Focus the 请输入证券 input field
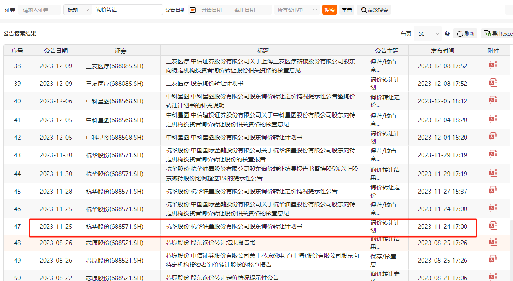Screen dimensions: 513x281 click(x=40, y=10)
